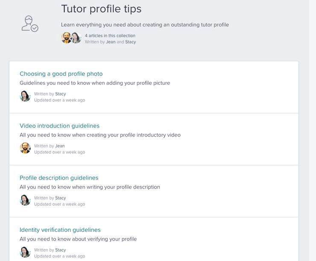Click Stacy's avatar under Choosing a good profile photo
The width and height of the screenshot is (316, 261).
(x=25, y=96)
